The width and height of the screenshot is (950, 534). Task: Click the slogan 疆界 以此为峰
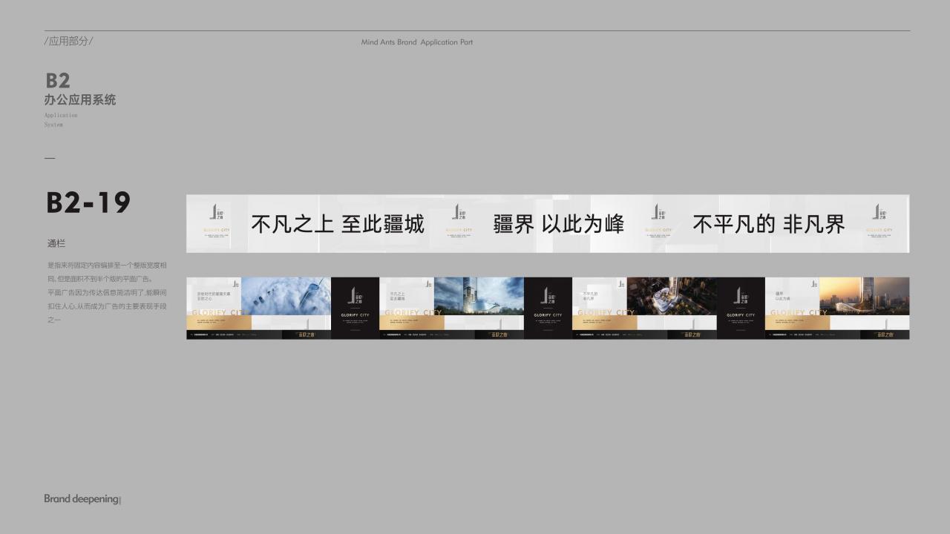pyautogui.click(x=559, y=224)
